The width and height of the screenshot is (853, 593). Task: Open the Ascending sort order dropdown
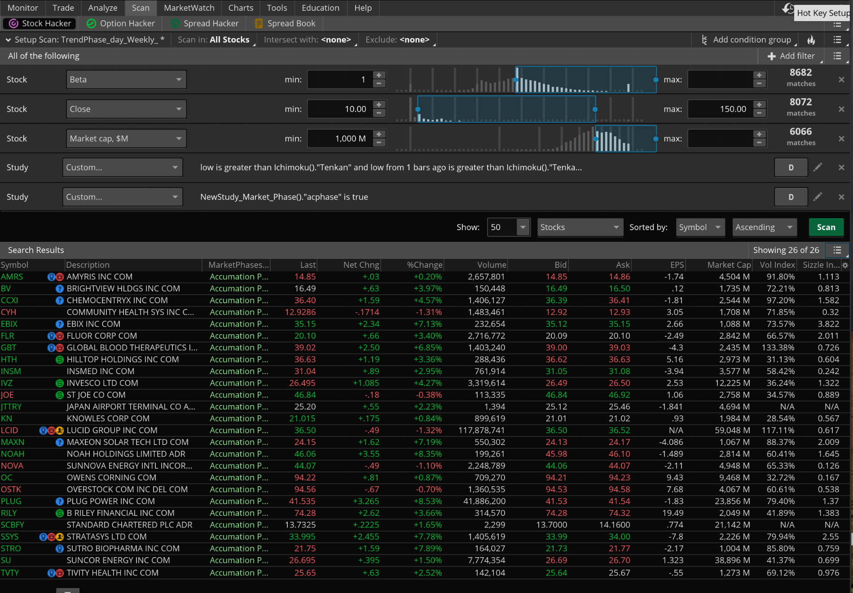pyautogui.click(x=764, y=227)
